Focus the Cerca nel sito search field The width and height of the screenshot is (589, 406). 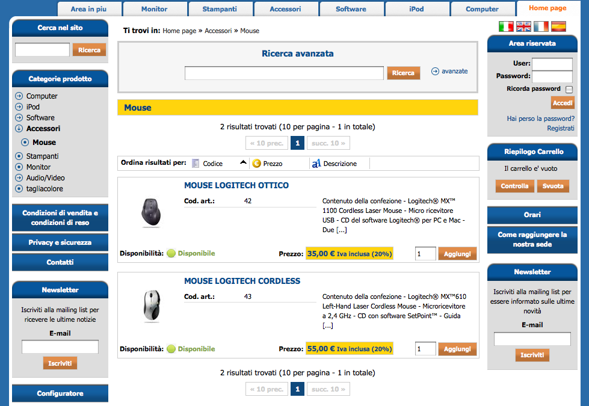point(43,49)
